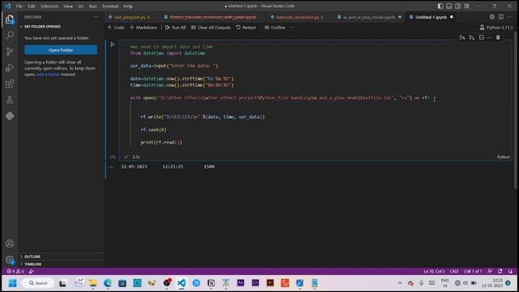Click the CRLF end-of-line indicator
The image size is (519, 292).
click(454, 271)
